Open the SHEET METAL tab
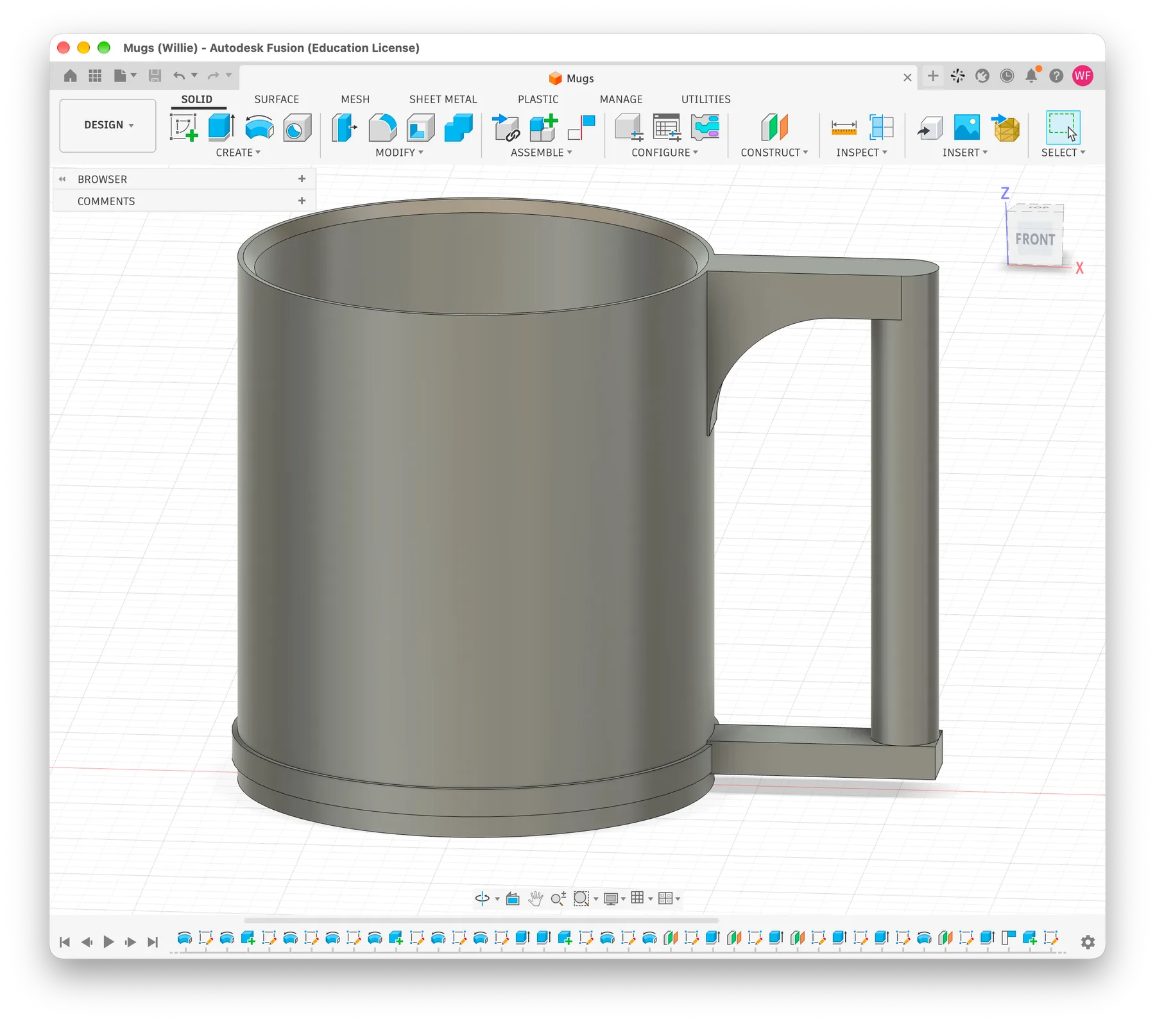 coord(443,99)
